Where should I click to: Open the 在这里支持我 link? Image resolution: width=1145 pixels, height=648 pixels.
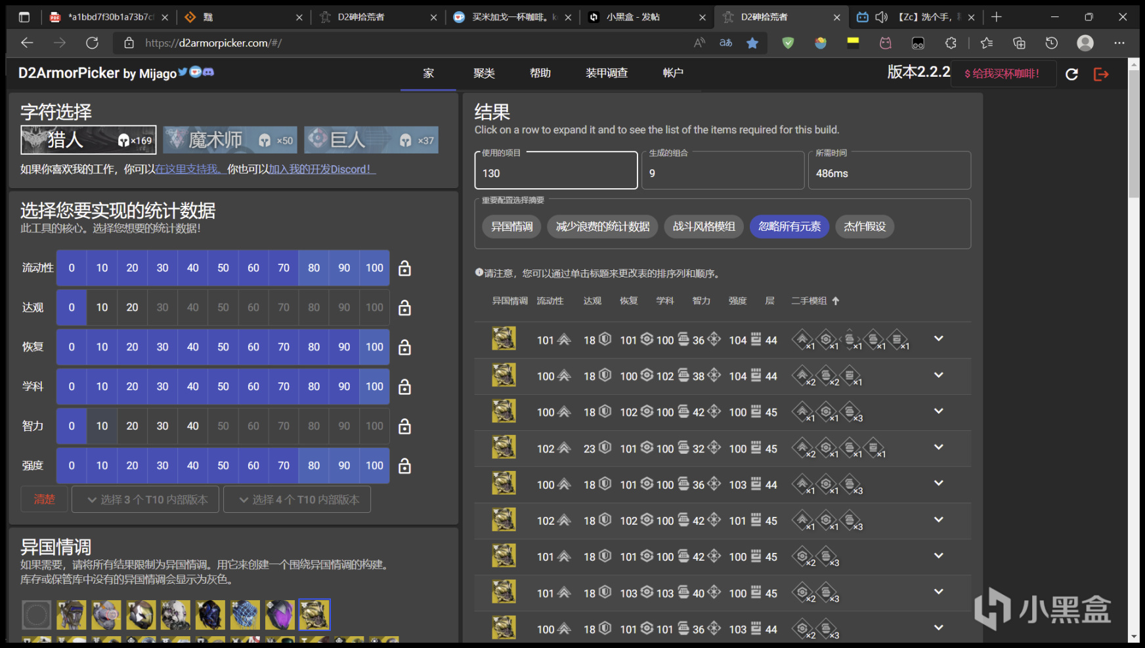point(190,169)
